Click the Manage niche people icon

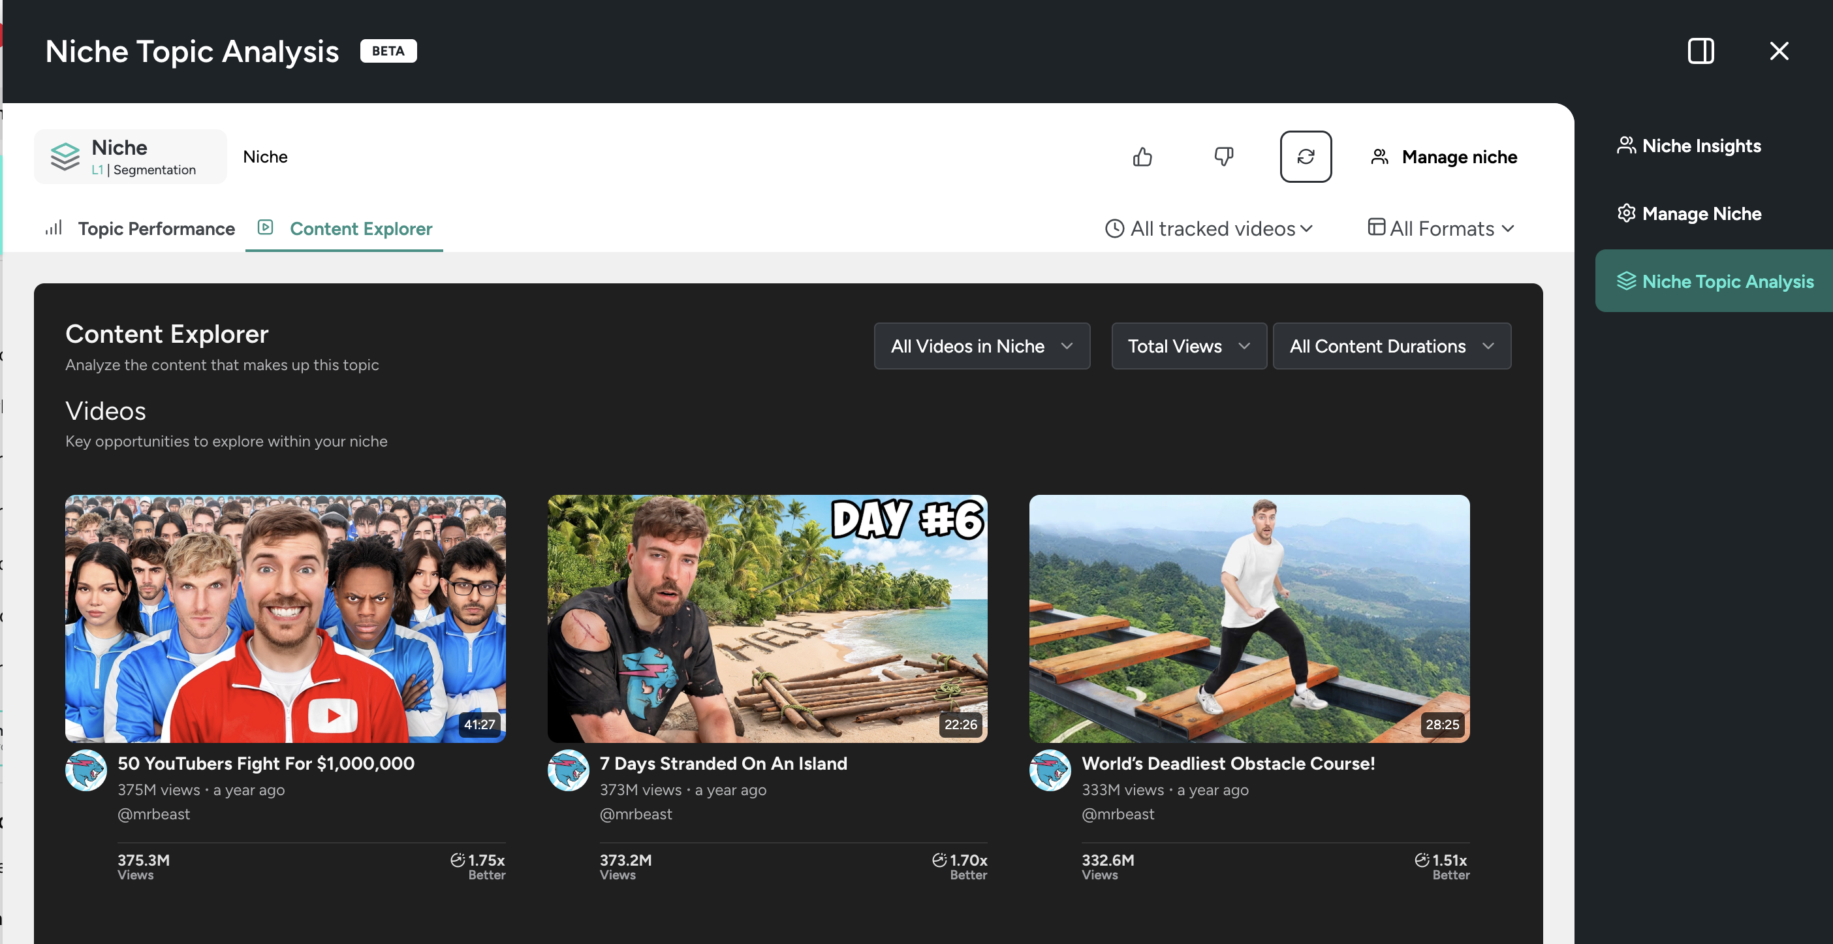pos(1379,157)
